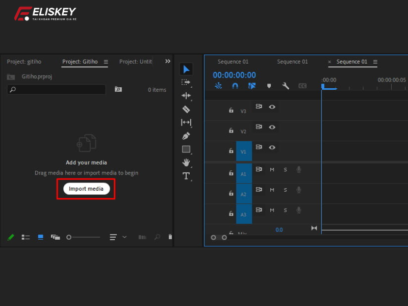Pick the Ripple Edit tool

point(186,95)
